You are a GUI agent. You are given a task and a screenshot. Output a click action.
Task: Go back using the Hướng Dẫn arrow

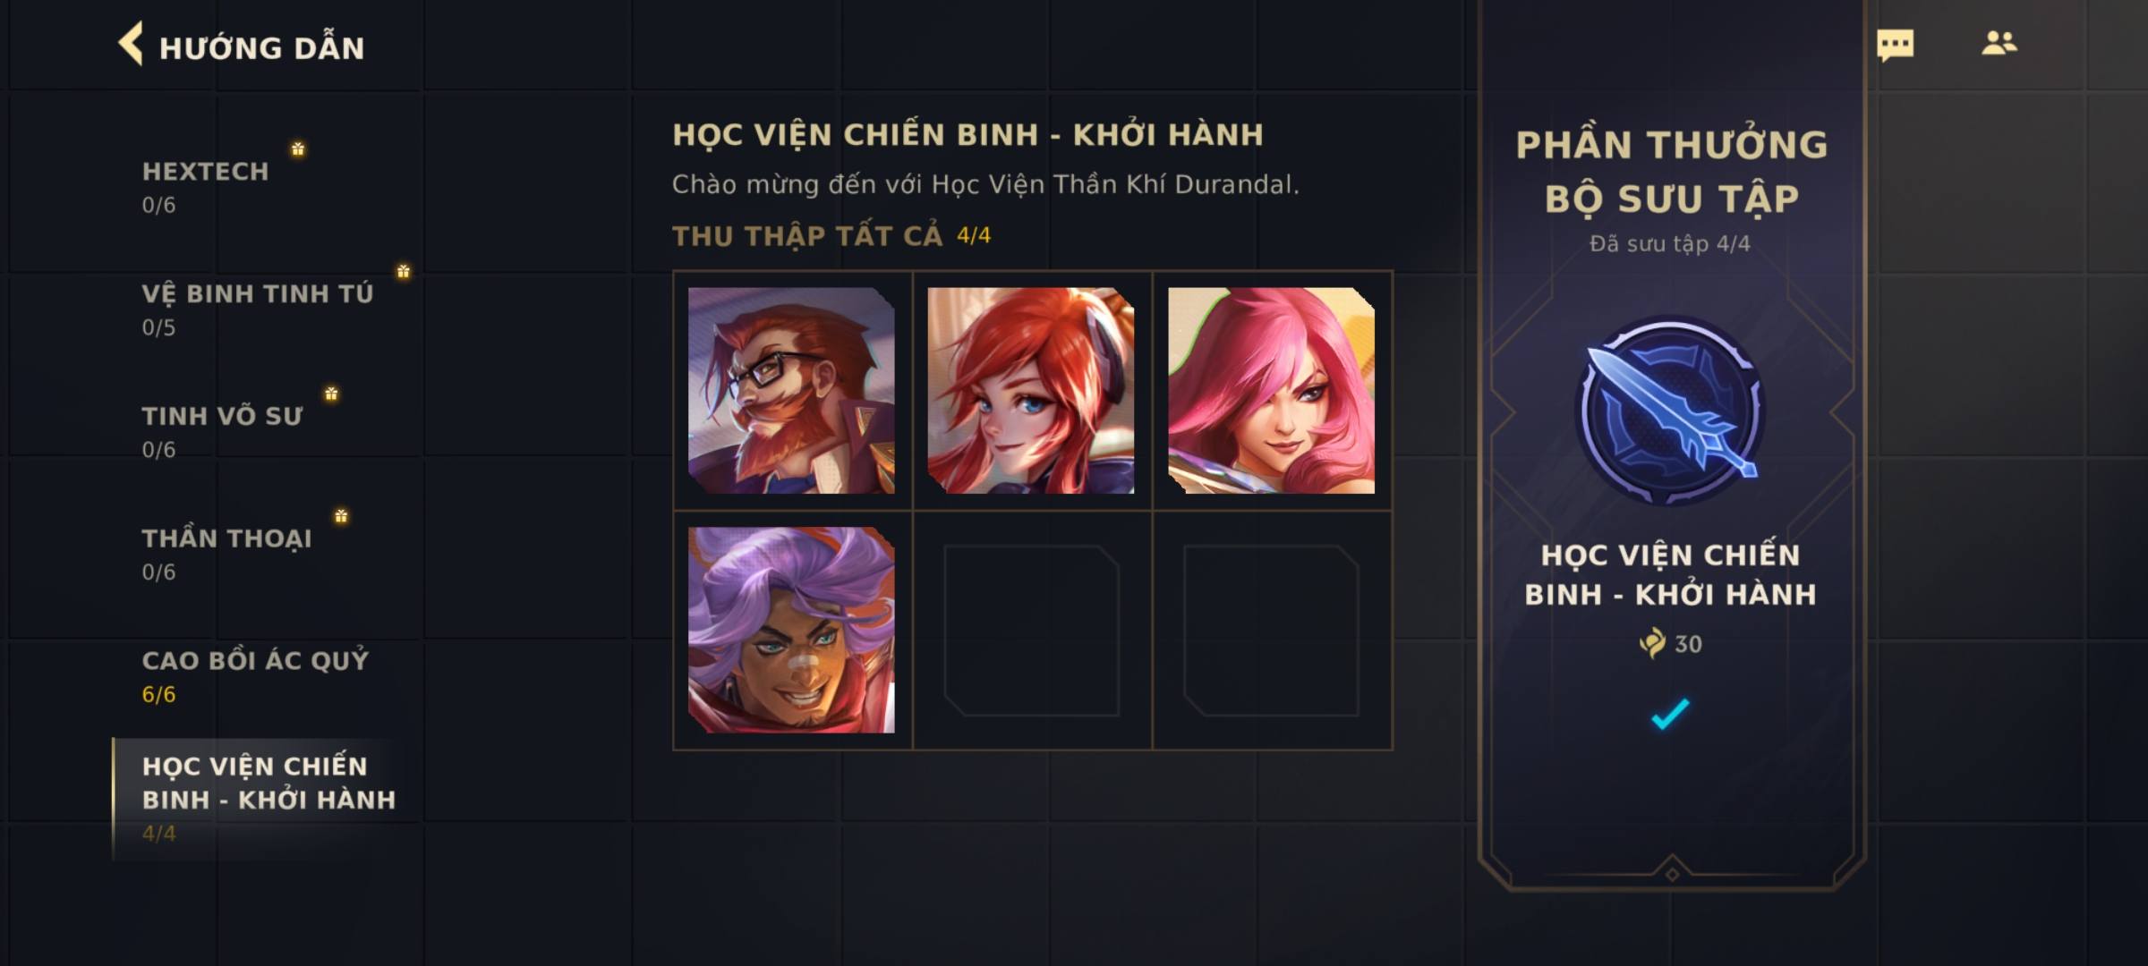(x=131, y=45)
